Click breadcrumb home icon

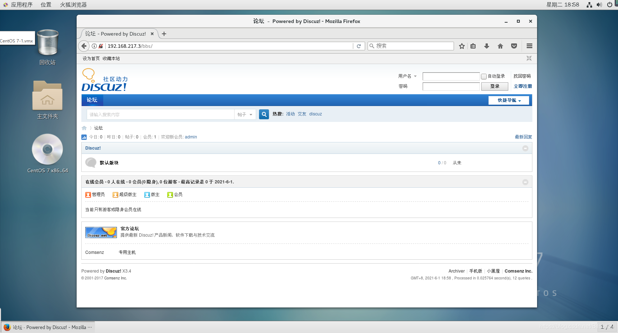click(84, 128)
